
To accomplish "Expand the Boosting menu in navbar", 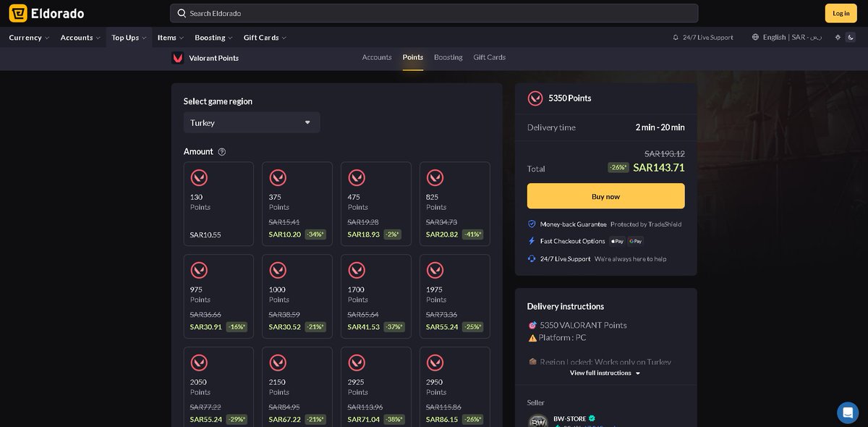I will tap(213, 38).
